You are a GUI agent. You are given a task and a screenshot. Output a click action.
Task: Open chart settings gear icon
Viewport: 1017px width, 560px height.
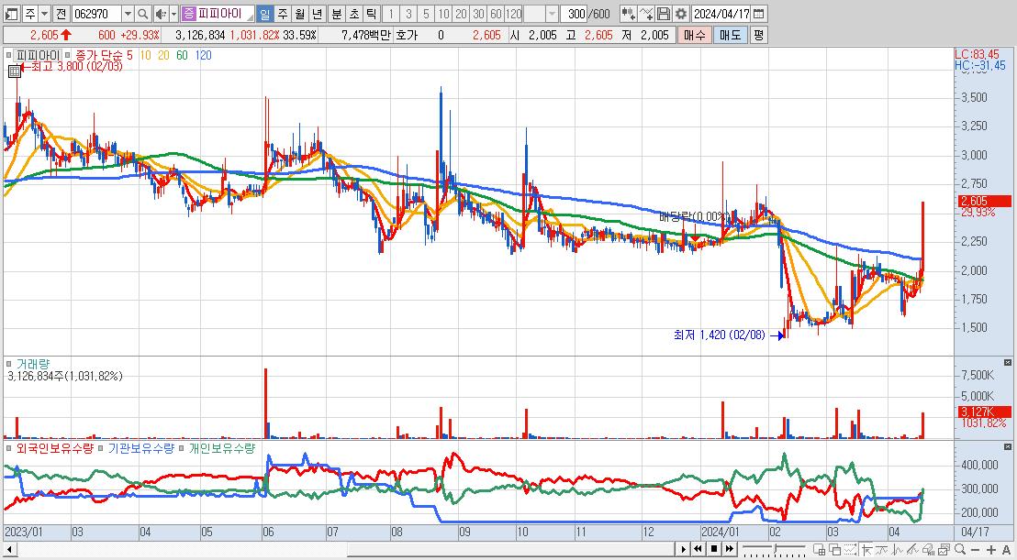[x=680, y=14]
